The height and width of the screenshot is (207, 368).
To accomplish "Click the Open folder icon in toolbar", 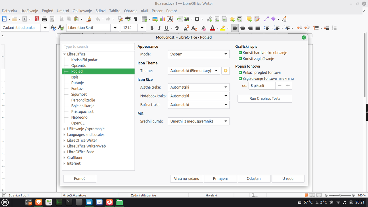I will click(x=15, y=19).
